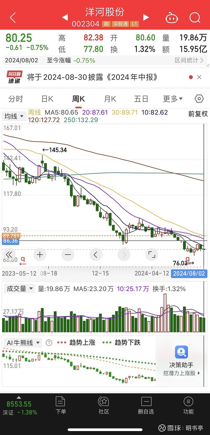Tap the 2024/08/02 date label on time axis
Image resolution: width=210 pixels, height=435 pixels.
tap(189, 273)
